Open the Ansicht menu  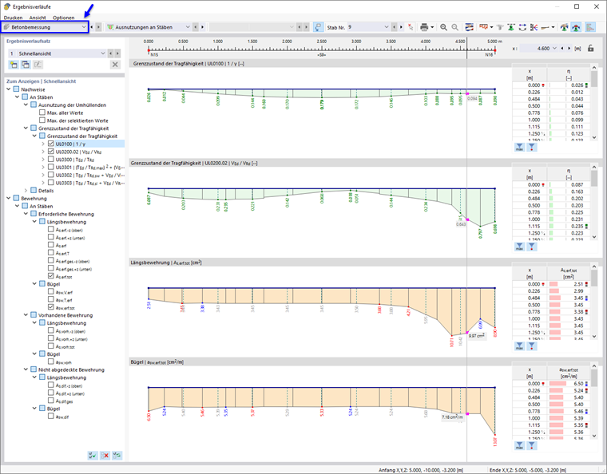click(x=38, y=18)
